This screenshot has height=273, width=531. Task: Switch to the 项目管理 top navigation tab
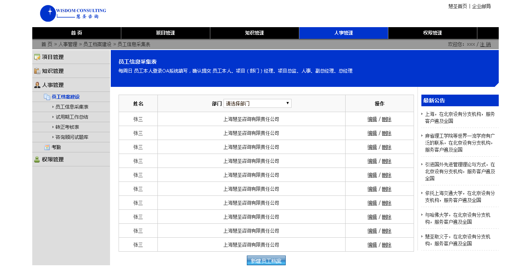click(166, 33)
